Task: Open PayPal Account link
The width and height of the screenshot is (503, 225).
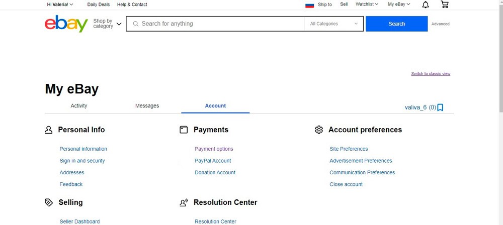Action: click(x=213, y=161)
